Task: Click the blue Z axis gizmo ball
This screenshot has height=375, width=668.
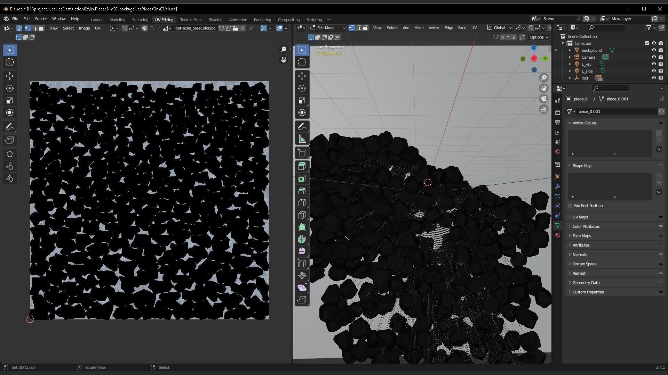Action: (x=534, y=48)
